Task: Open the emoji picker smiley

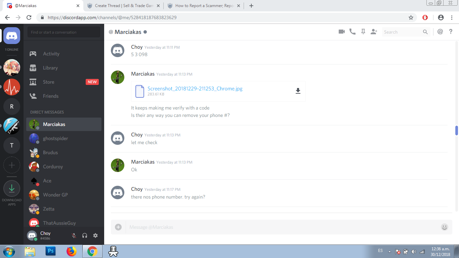Action: (445, 227)
